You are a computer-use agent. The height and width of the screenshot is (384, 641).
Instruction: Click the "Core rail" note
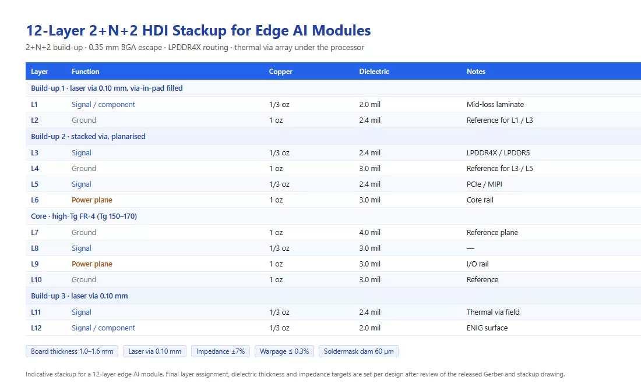click(480, 200)
